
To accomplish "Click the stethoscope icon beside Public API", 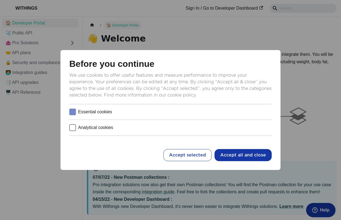I will [8, 33].
